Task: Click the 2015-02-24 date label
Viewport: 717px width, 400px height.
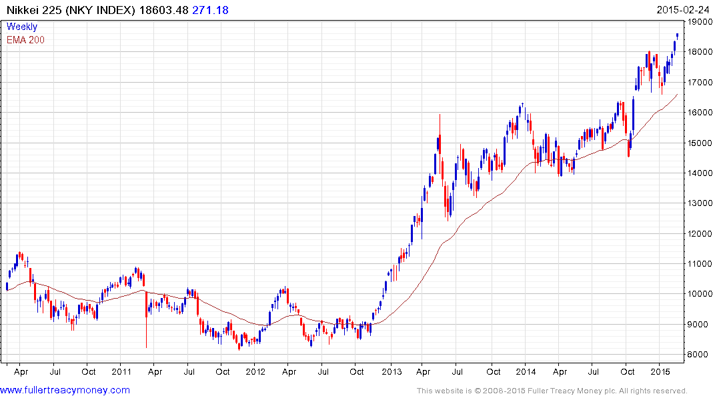Action: pyautogui.click(x=683, y=10)
